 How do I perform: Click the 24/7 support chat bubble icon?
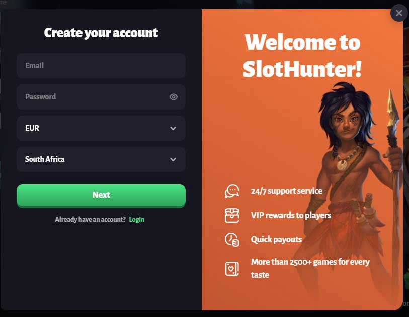(232, 191)
